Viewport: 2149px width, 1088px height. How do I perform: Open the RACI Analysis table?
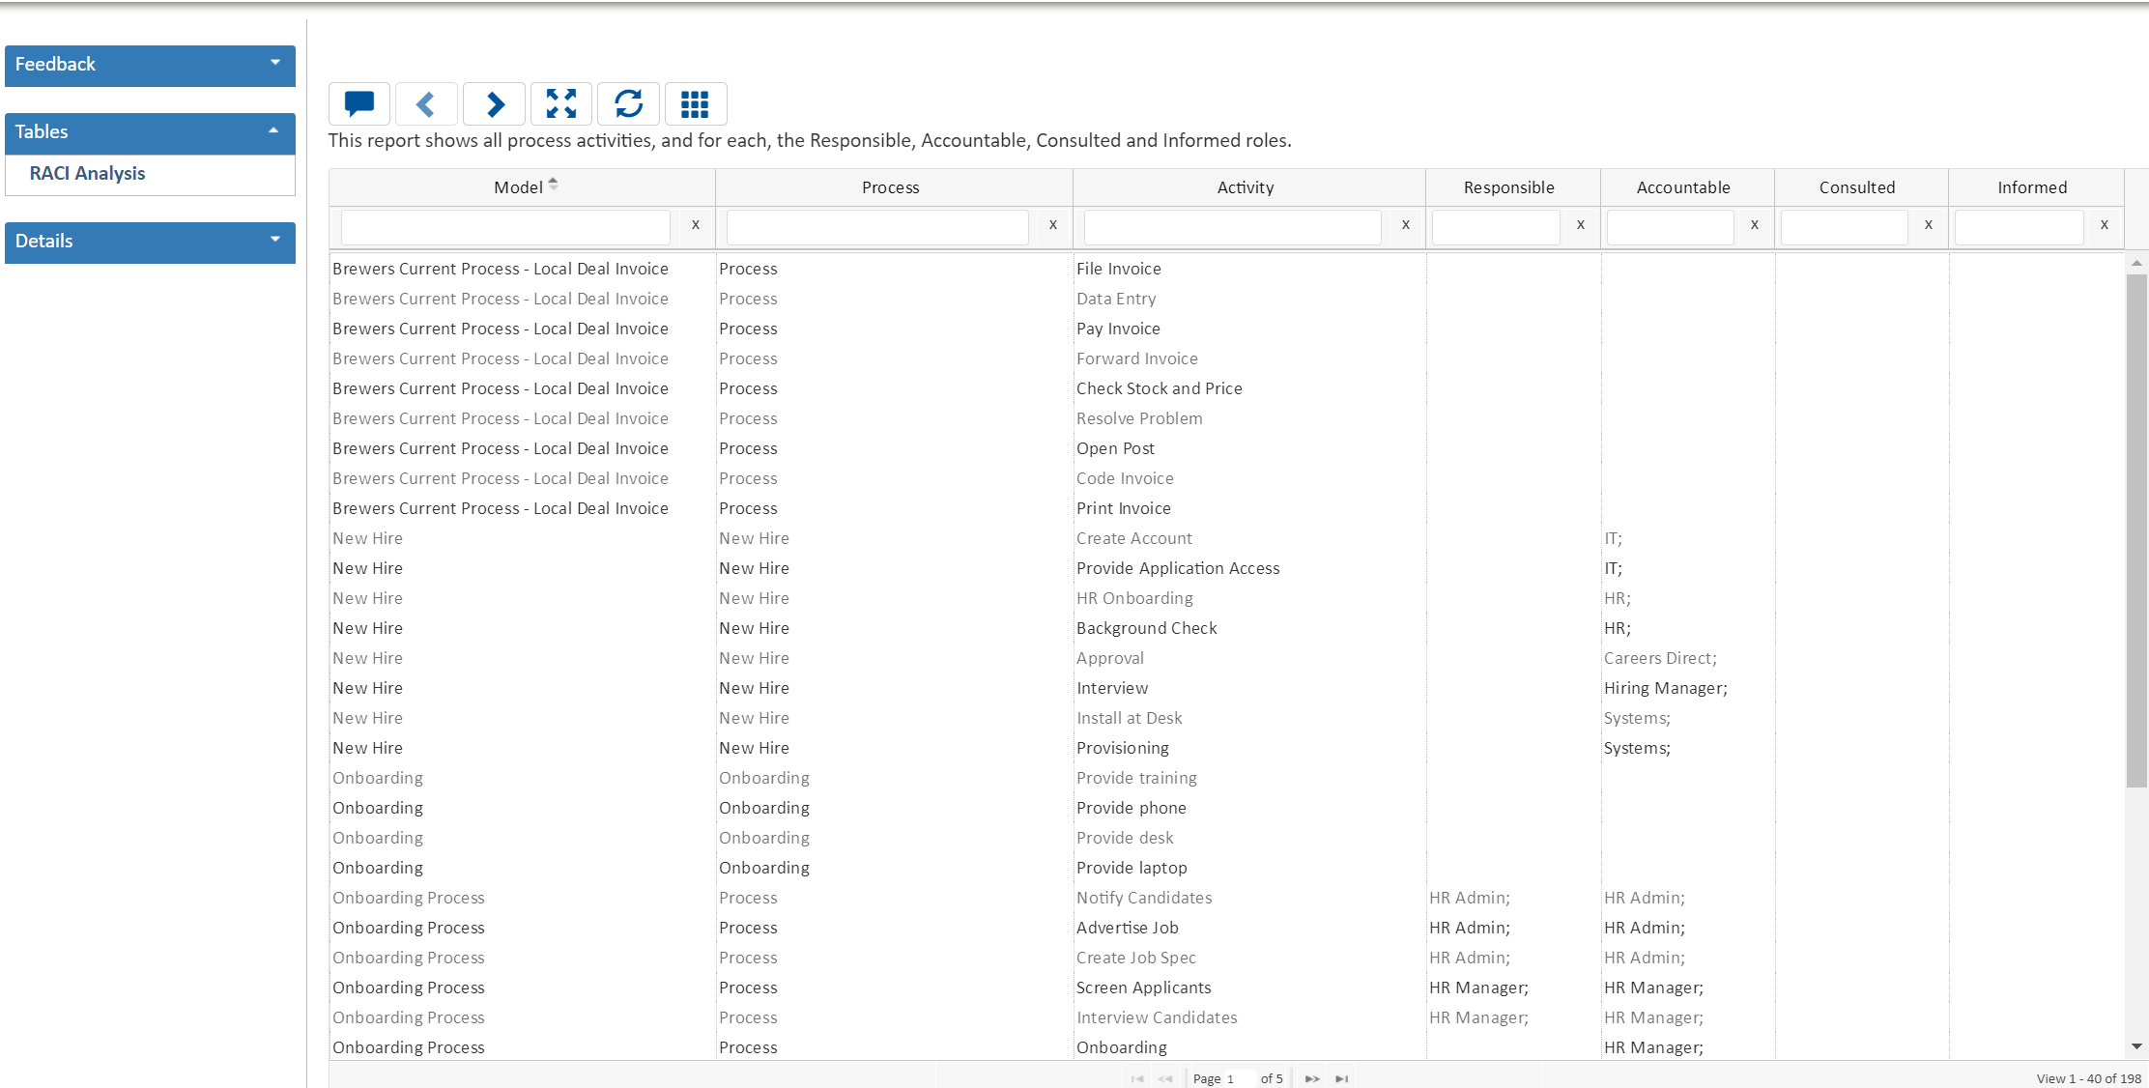pyautogui.click(x=87, y=174)
